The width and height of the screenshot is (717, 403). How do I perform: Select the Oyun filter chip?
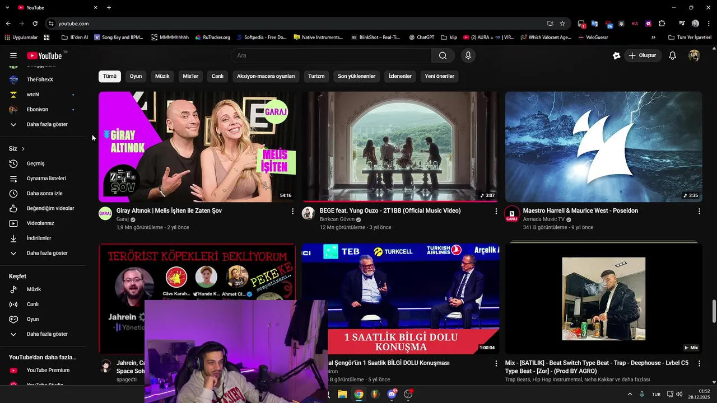point(136,76)
